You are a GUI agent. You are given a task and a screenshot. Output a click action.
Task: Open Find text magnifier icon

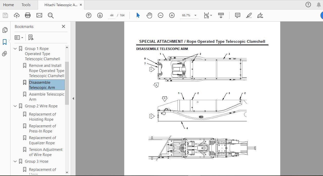coord(51,15)
